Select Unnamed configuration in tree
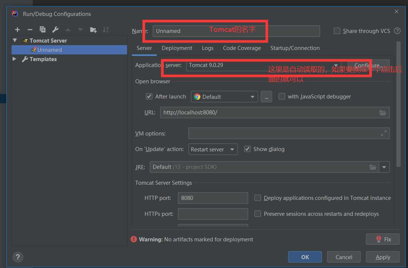 pyautogui.click(x=69, y=50)
